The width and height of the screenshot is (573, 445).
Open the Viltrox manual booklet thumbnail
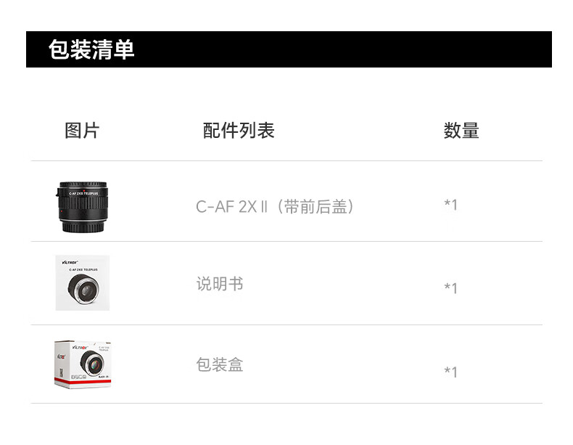(83, 282)
